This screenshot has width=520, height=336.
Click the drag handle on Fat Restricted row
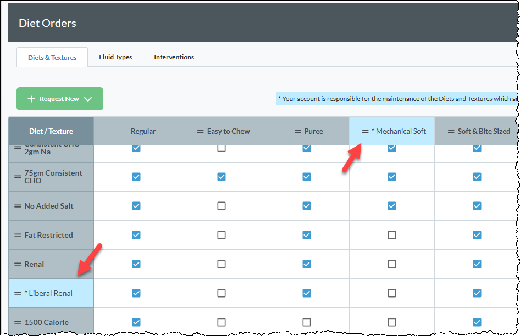pyautogui.click(x=18, y=236)
